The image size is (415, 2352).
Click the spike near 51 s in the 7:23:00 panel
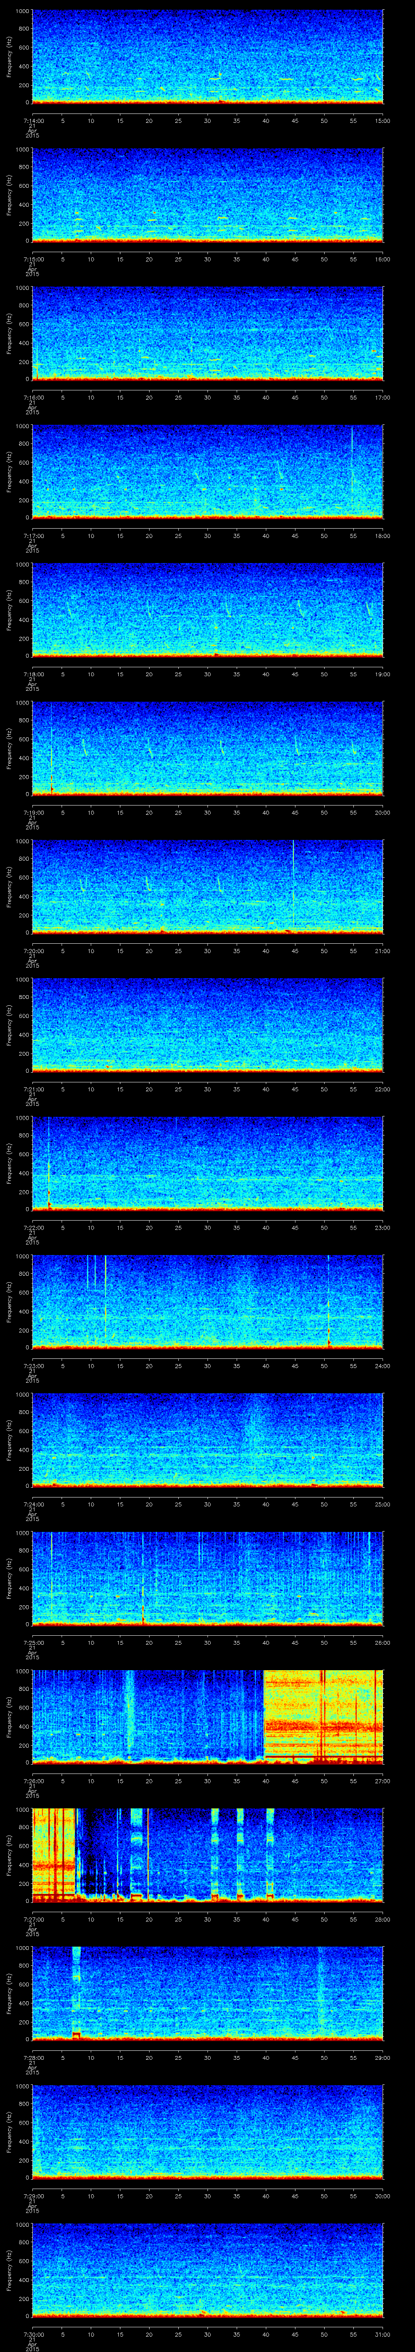pyautogui.click(x=328, y=1301)
